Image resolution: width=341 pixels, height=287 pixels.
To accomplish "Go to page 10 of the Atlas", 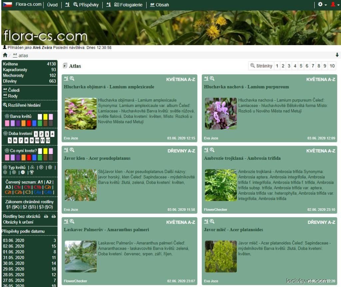I will coord(332,66).
